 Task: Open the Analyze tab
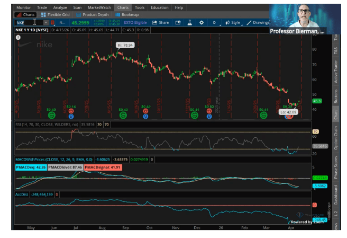[60, 7]
